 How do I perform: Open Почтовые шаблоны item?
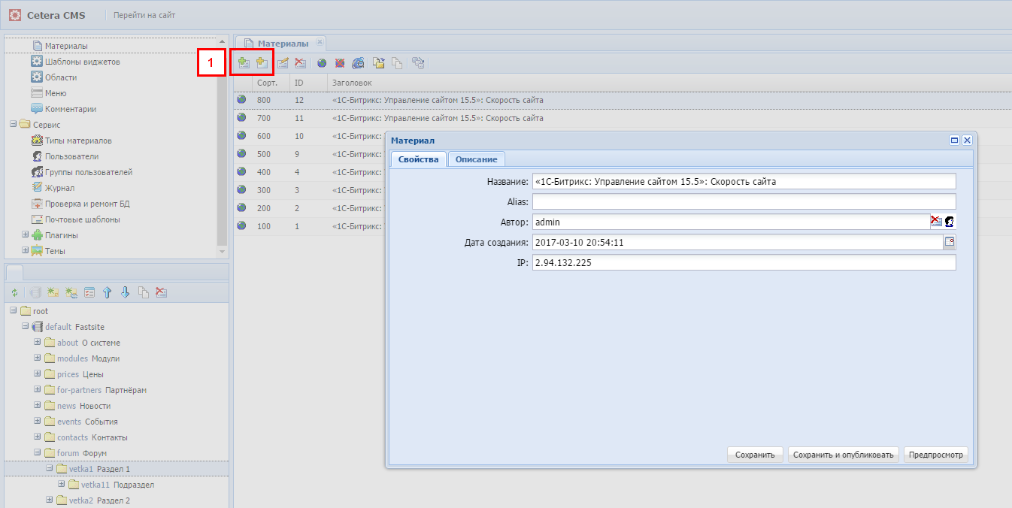[x=83, y=219]
